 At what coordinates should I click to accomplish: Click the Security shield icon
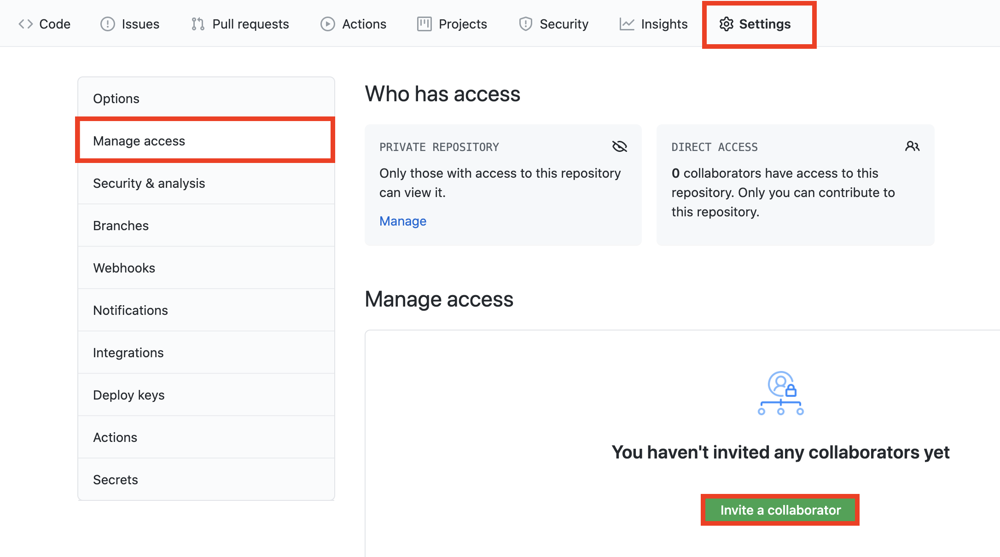[525, 24]
